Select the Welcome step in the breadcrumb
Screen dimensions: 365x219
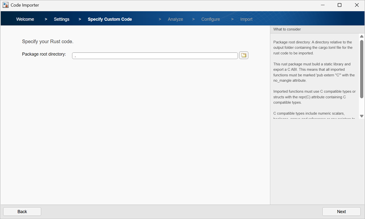click(x=25, y=19)
